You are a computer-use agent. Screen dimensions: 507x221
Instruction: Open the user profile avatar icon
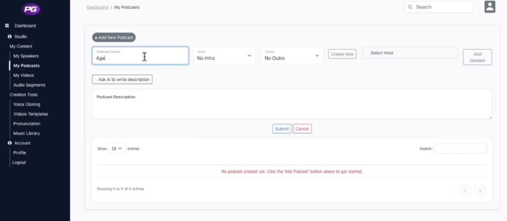[490, 7]
